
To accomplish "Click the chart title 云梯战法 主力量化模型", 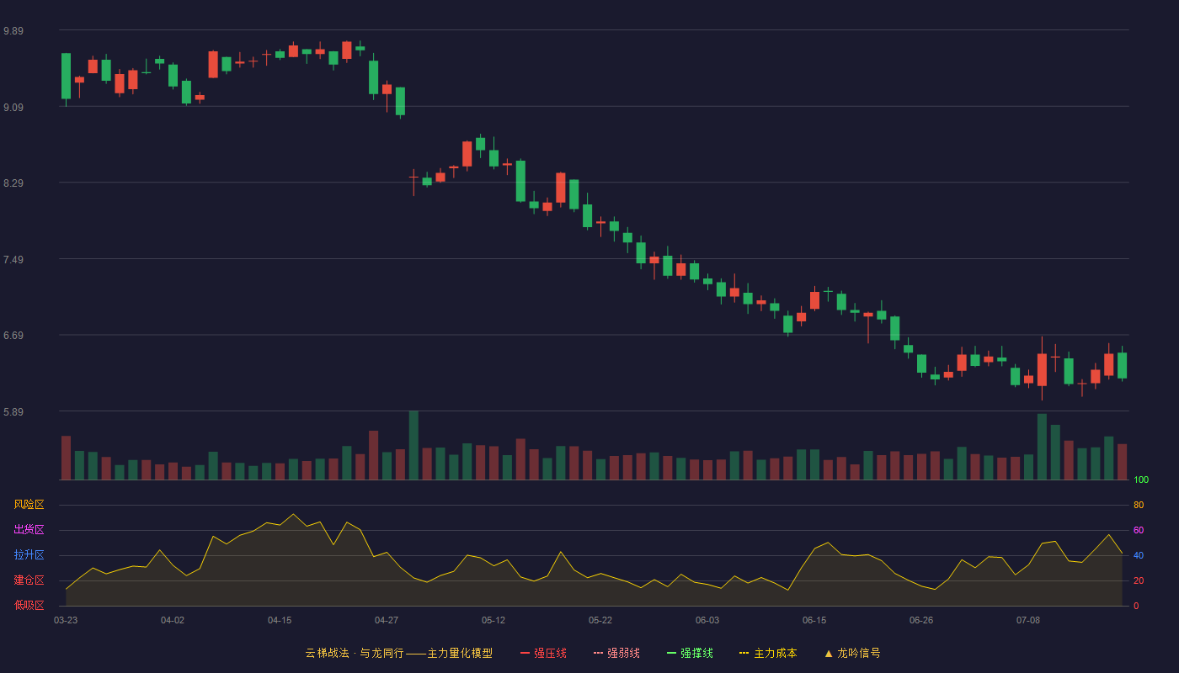I will tap(398, 653).
